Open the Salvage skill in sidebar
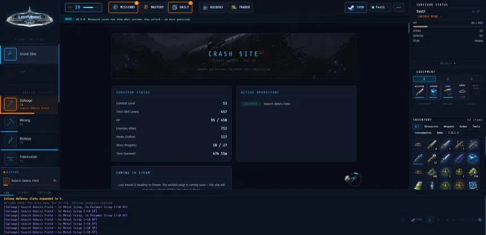Image resolution: width=486 pixels, height=235 pixels. point(29,105)
